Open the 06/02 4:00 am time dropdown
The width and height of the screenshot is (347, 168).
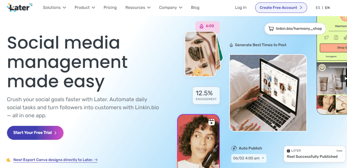click(249, 158)
